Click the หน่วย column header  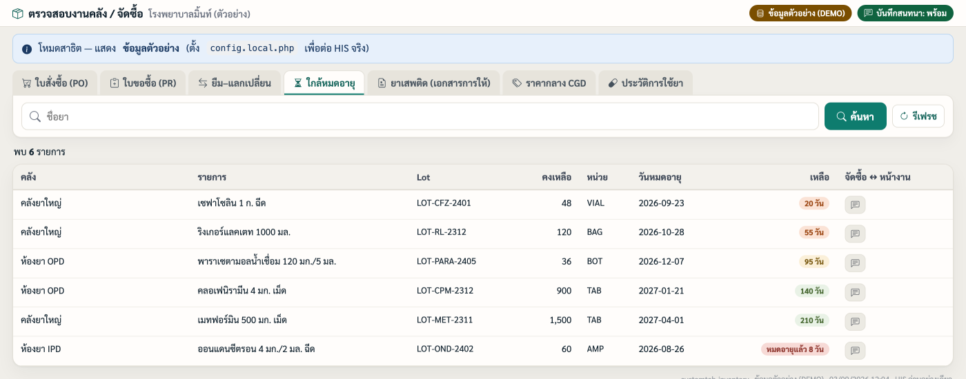click(597, 178)
